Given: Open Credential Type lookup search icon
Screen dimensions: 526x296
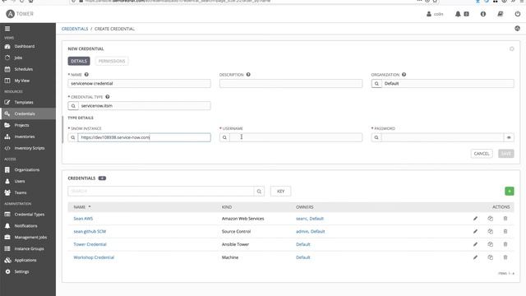Looking at the screenshot, I should coord(73,106).
